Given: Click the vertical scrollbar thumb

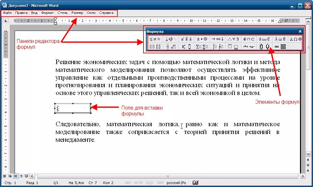Looking at the screenshot, I should 308,47.
